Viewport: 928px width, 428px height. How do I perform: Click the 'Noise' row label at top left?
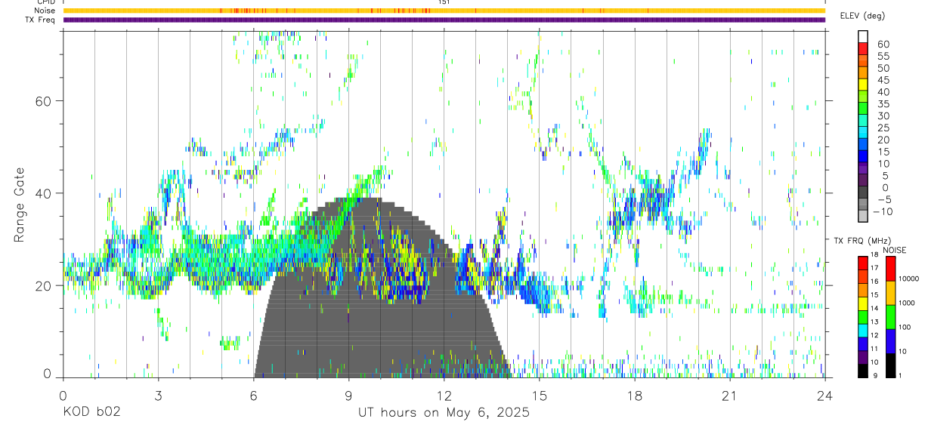[x=44, y=11]
